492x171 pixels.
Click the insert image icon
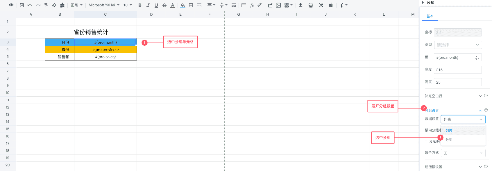coord(278,5)
